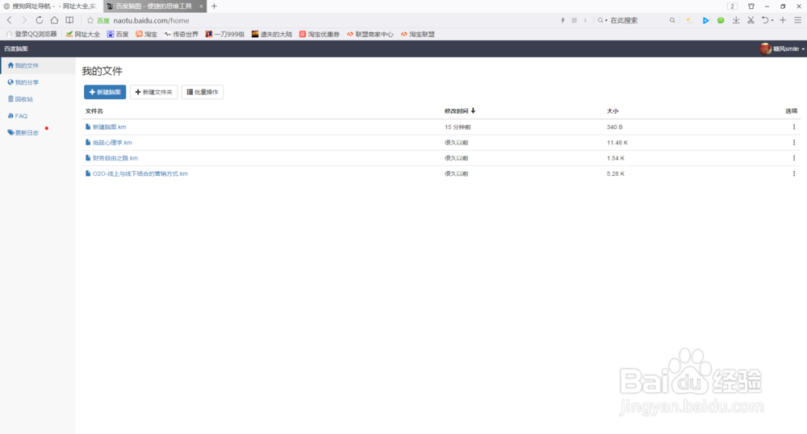Click the file icon beside 拖延心理学.km
807x434 pixels.
click(x=88, y=143)
